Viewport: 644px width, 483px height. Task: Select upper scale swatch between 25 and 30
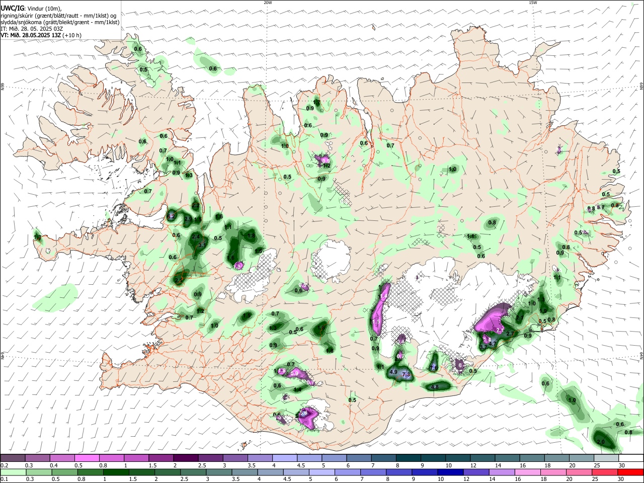(x=607, y=458)
